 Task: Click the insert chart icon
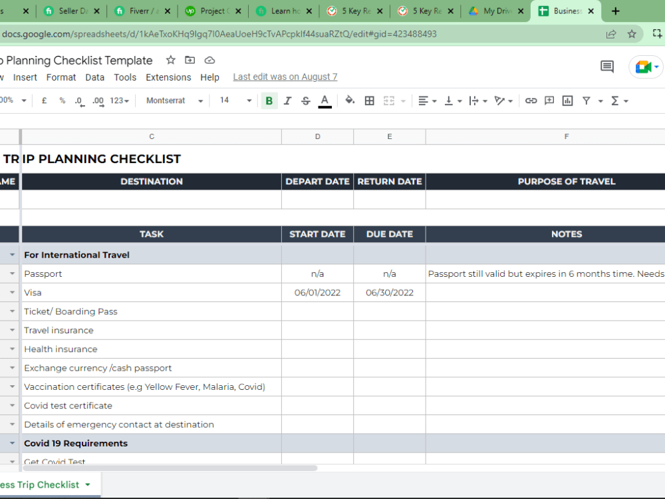(567, 100)
